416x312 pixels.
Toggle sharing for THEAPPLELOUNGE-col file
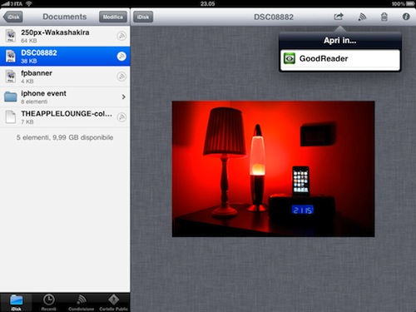tap(121, 117)
